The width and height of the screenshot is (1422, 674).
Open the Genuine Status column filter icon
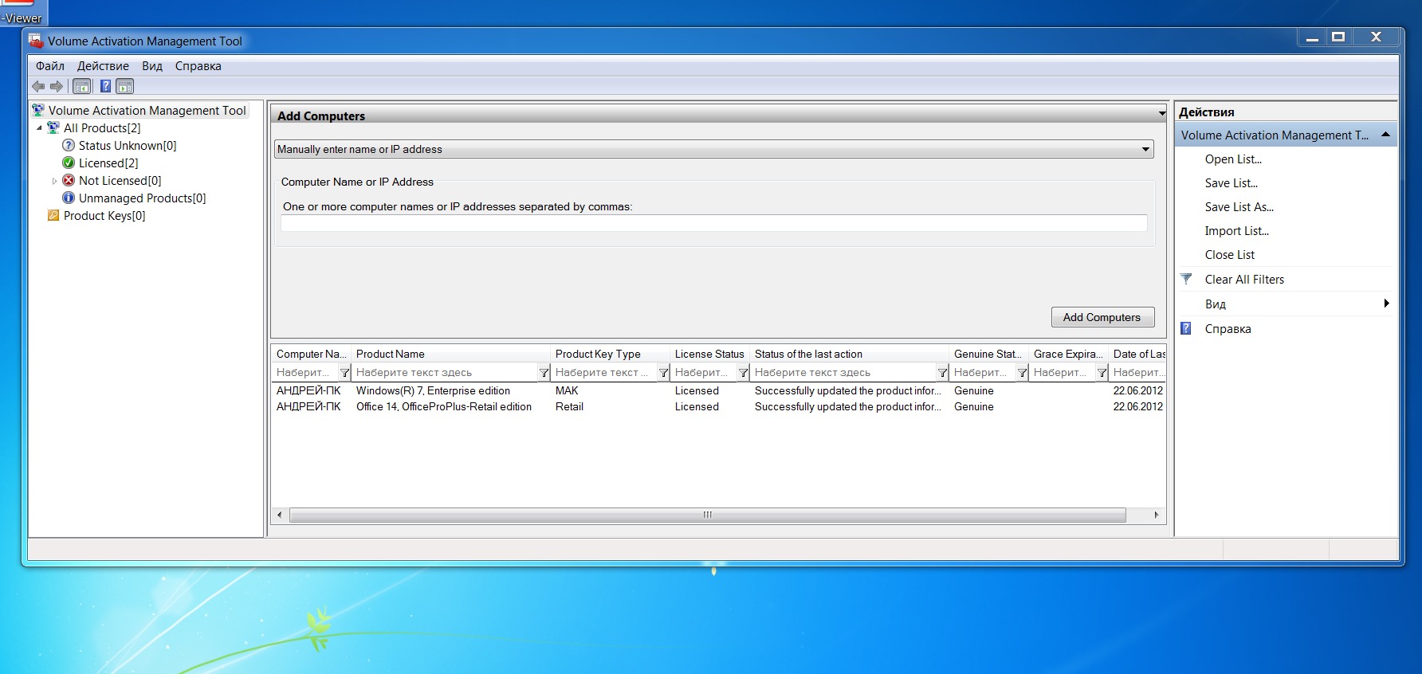click(x=1022, y=372)
